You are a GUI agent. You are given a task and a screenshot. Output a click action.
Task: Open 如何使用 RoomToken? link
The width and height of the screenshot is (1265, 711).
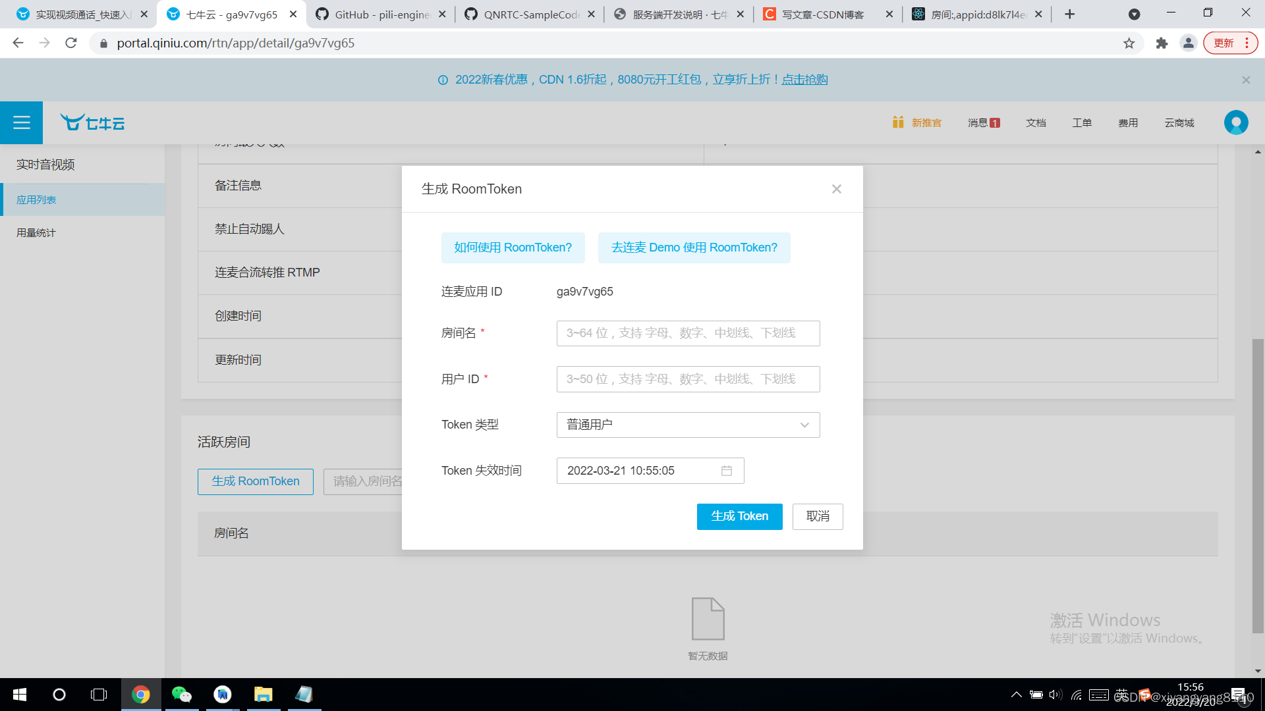pyautogui.click(x=513, y=248)
